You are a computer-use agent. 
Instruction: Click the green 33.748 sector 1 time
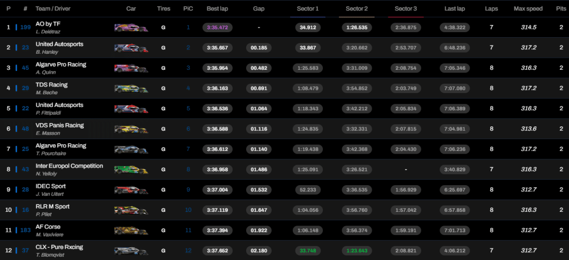pos(308,251)
